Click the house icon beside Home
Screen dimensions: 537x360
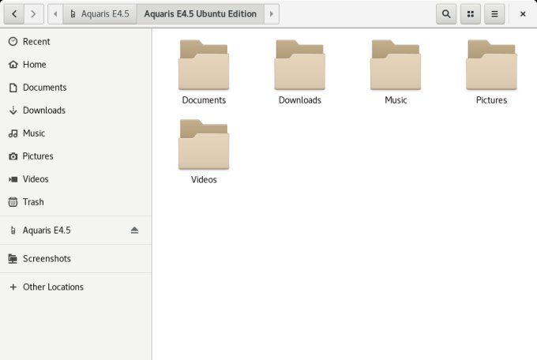(13, 65)
